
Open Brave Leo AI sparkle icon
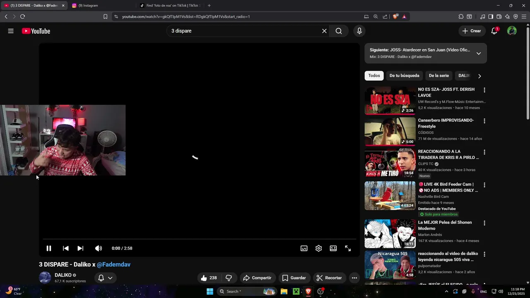pos(507,17)
